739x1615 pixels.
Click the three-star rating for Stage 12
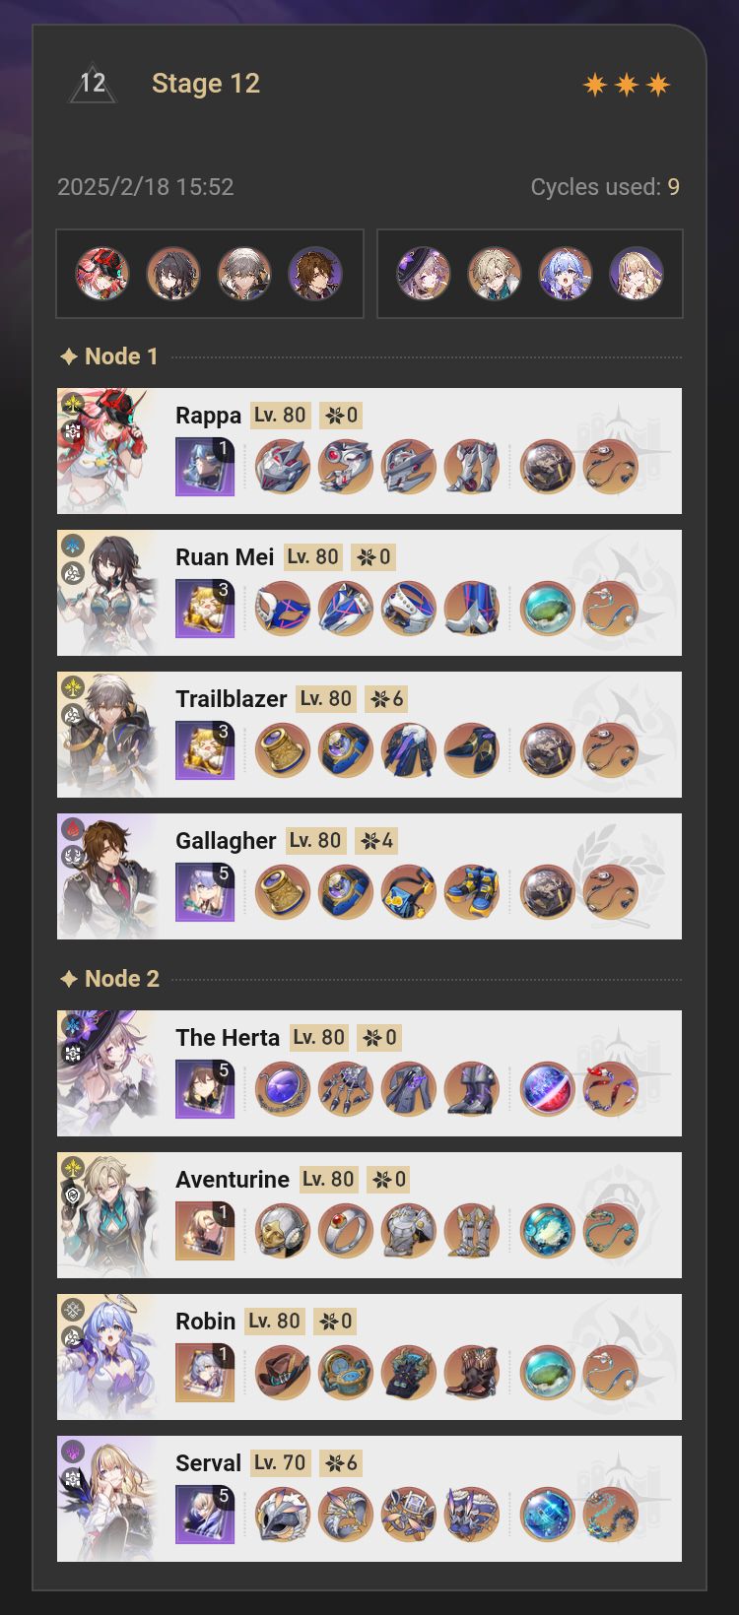point(627,85)
